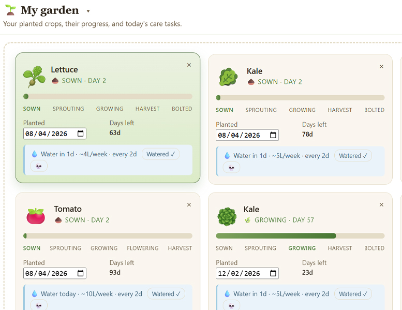Image resolution: width=402 pixels, height=310 pixels.
Task: Click the lettuce plant picture
Action: point(35,76)
